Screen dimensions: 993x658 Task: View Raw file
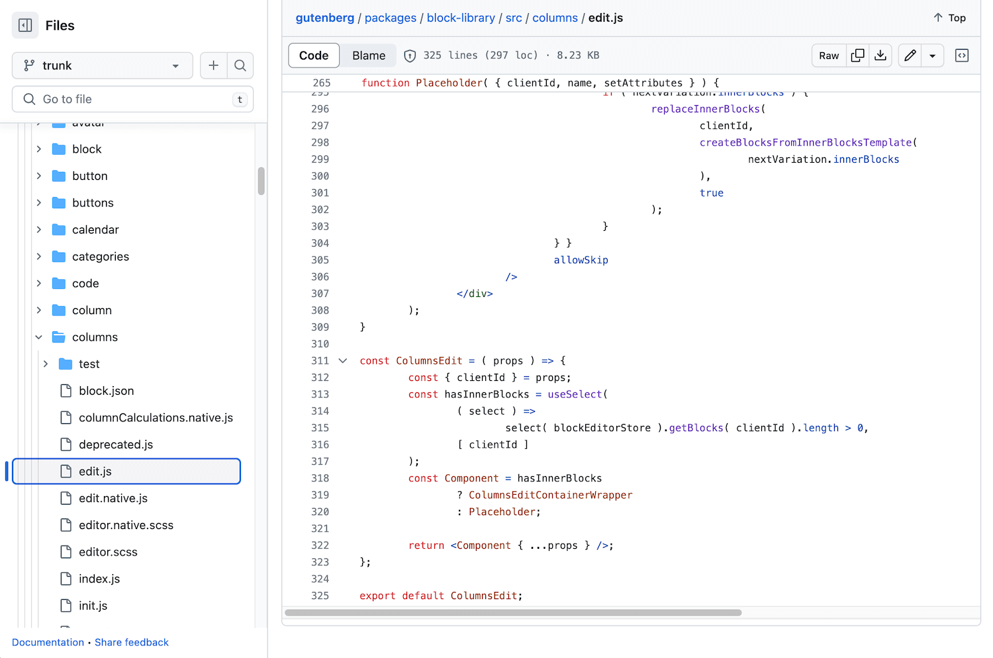tap(829, 56)
